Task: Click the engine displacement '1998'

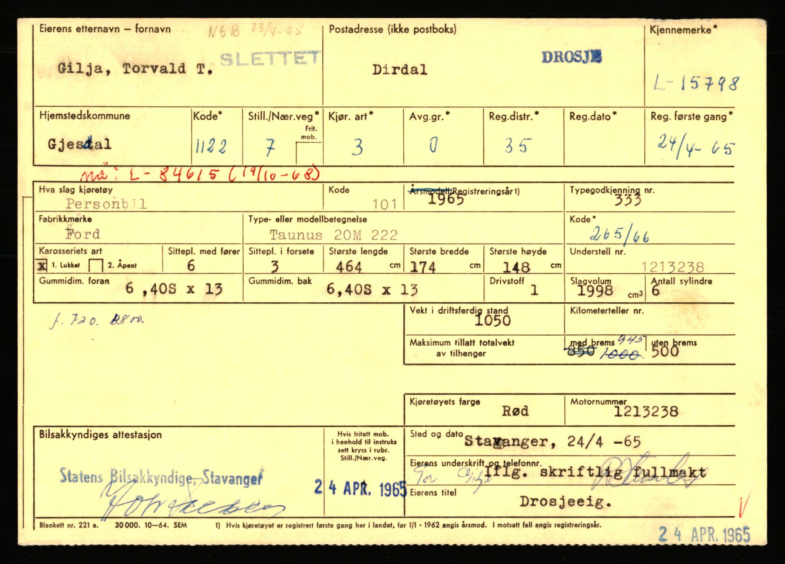Action: coord(595,291)
